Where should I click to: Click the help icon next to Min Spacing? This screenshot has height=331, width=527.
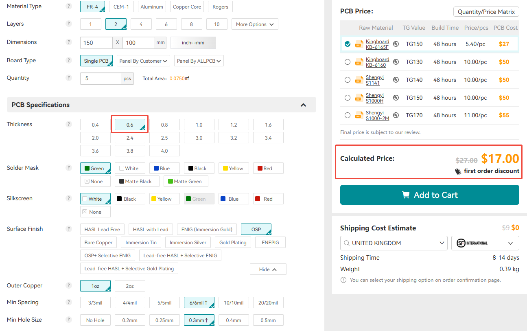[69, 302]
